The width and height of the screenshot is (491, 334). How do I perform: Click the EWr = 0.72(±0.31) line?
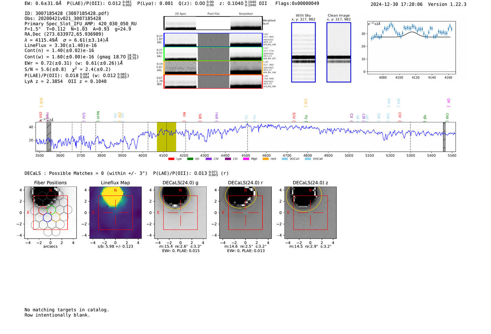pyautogui.click(x=74, y=63)
